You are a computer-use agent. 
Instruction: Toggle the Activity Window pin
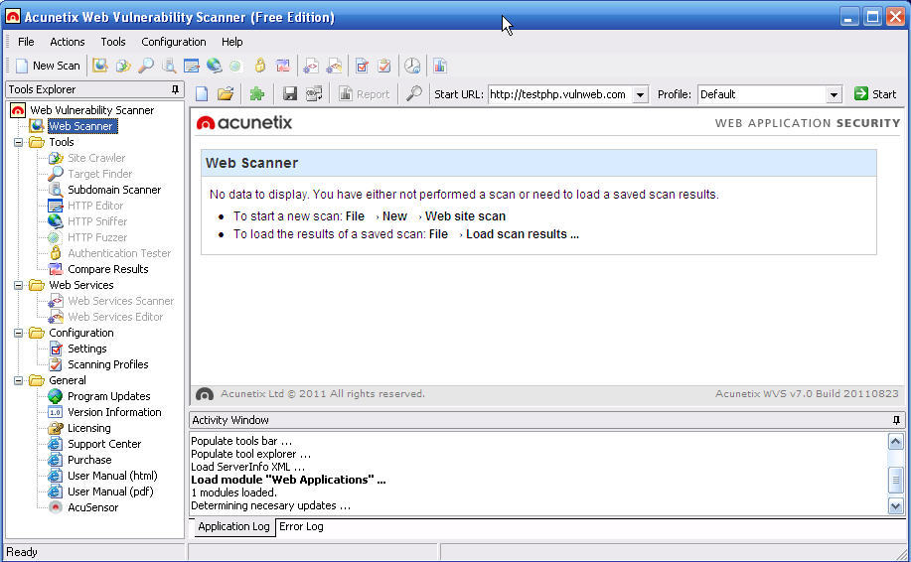click(896, 420)
